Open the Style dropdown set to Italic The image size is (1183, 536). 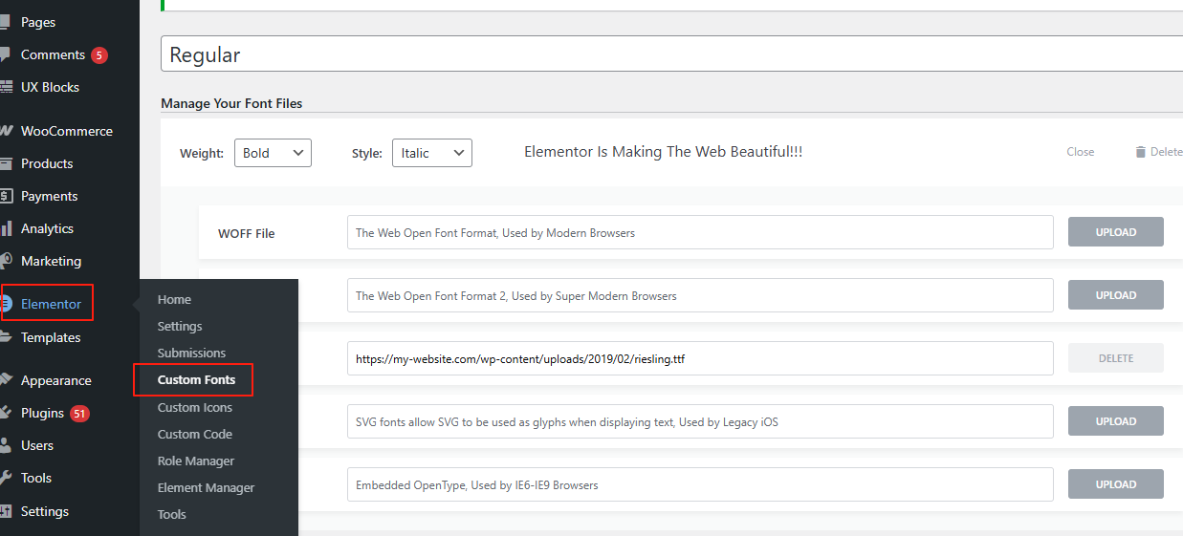point(431,153)
